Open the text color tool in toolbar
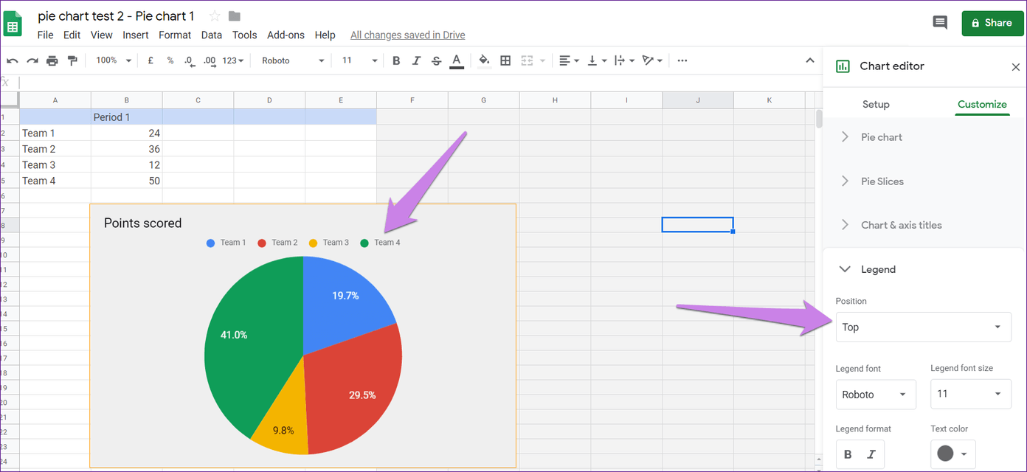This screenshot has width=1027, height=472. 457,60
